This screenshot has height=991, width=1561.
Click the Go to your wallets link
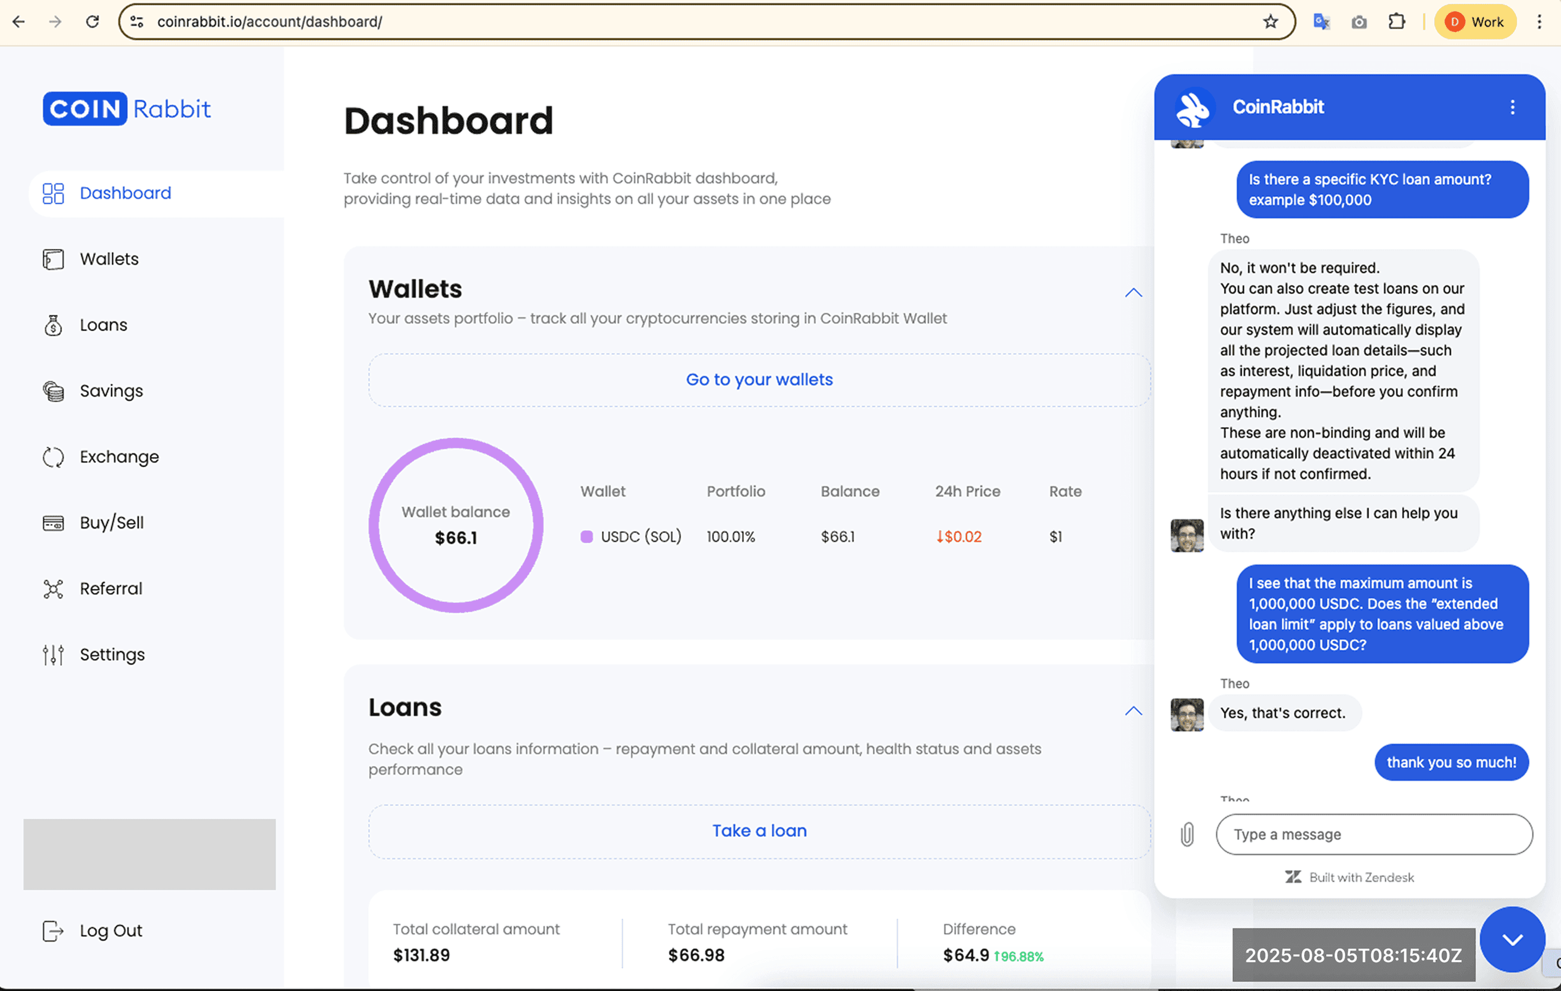coord(759,379)
